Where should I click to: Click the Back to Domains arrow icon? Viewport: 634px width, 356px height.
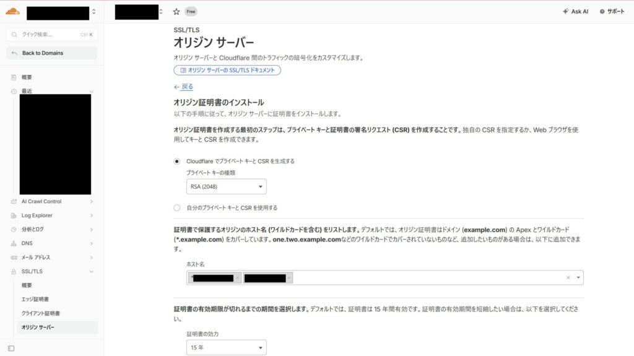coord(15,53)
